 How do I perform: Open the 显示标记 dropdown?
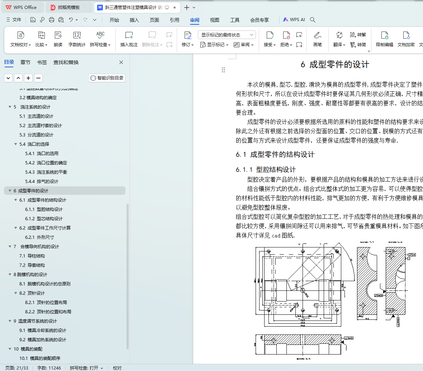pos(214,45)
